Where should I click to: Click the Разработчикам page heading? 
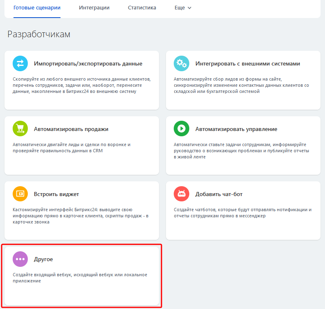click(x=39, y=34)
